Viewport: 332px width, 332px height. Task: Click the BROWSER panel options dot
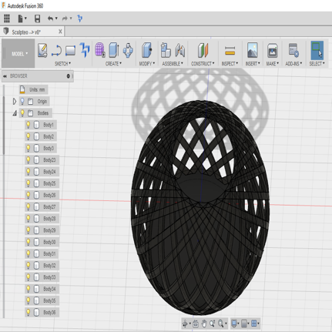coord(69,76)
